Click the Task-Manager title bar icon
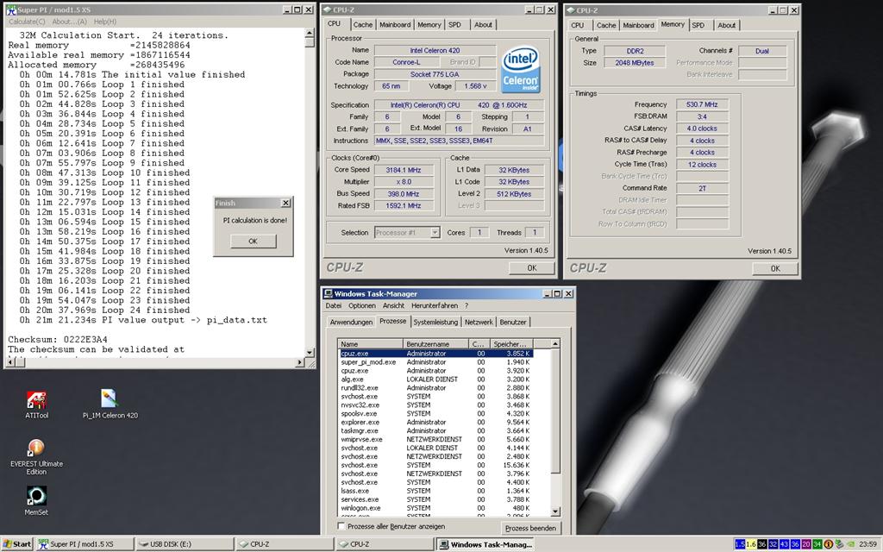 329,293
